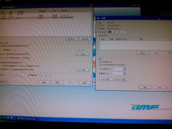Screen dimensions: 172x129
Task: Click the subnet mask field 255.255.255.0
Action: pos(48,75)
